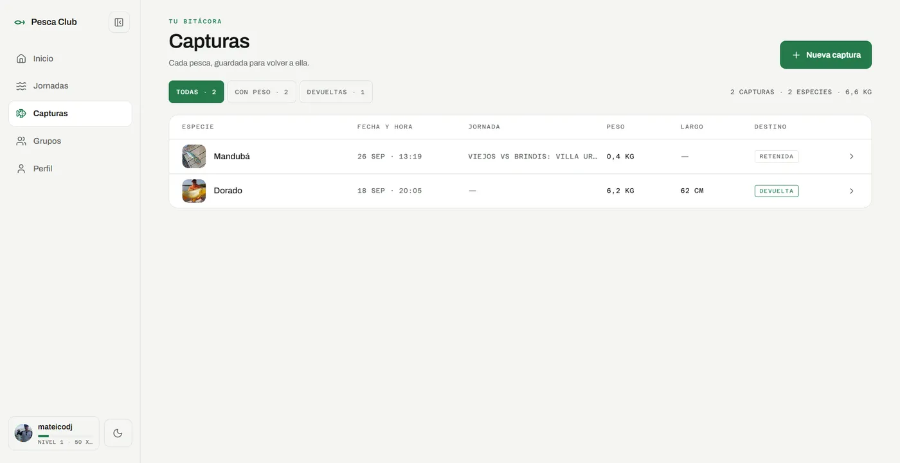
Task: Click the XP level progress bar
Action: pos(65,436)
